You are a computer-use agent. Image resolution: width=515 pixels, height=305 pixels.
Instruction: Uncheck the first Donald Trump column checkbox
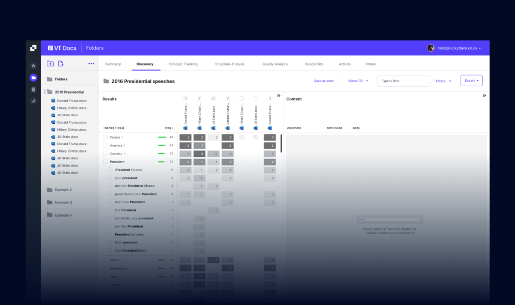click(186, 99)
